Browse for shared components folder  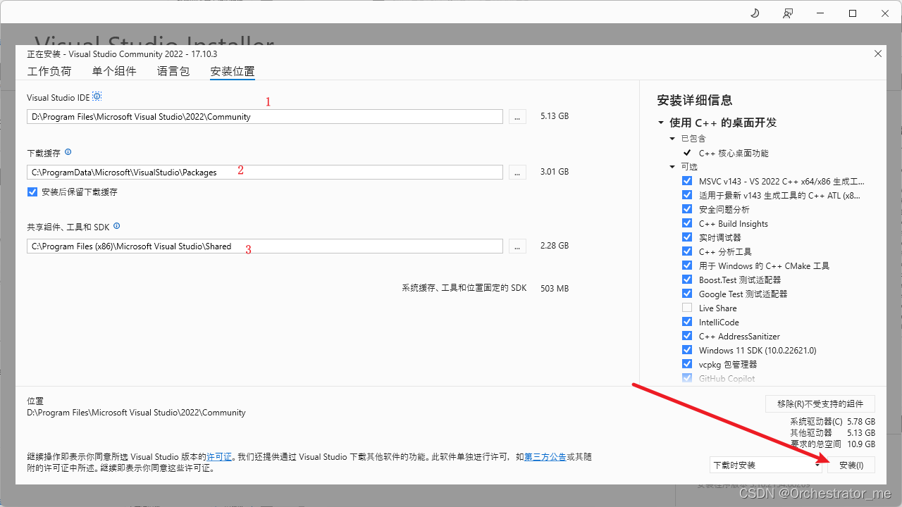tap(517, 246)
